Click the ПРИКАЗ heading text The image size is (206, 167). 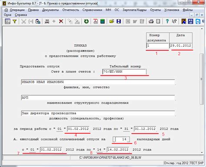tap(80, 46)
